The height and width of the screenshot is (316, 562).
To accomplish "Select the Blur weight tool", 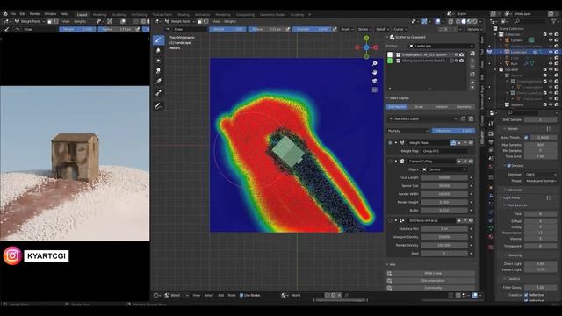I will pyautogui.click(x=158, y=50).
